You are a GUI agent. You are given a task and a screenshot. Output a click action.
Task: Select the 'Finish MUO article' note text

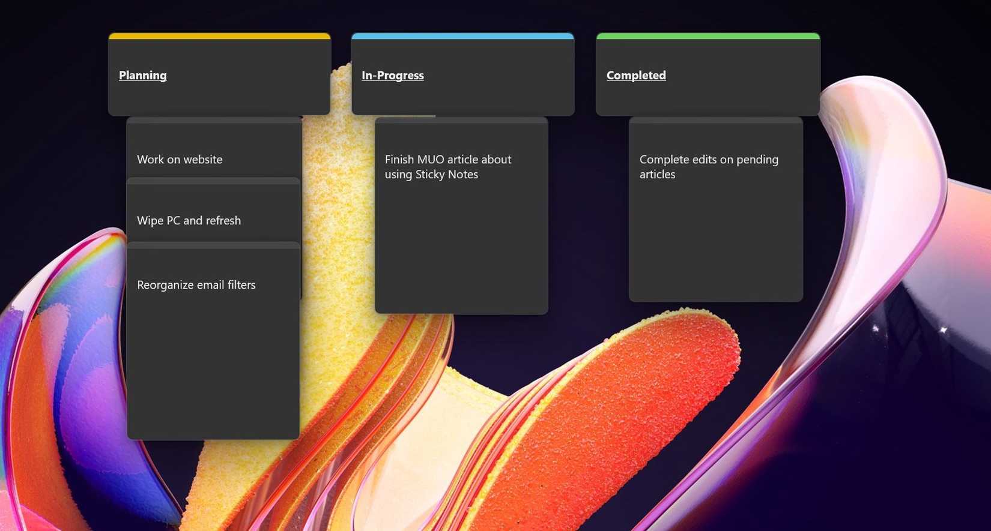click(x=448, y=167)
